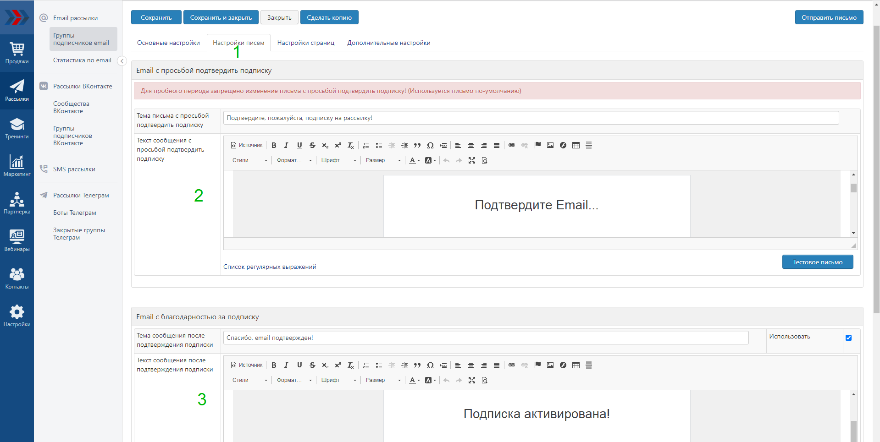Click Bold icon in confirmation email editor
Image resolution: width=880 pixels, height=442 pixels.
274,145
